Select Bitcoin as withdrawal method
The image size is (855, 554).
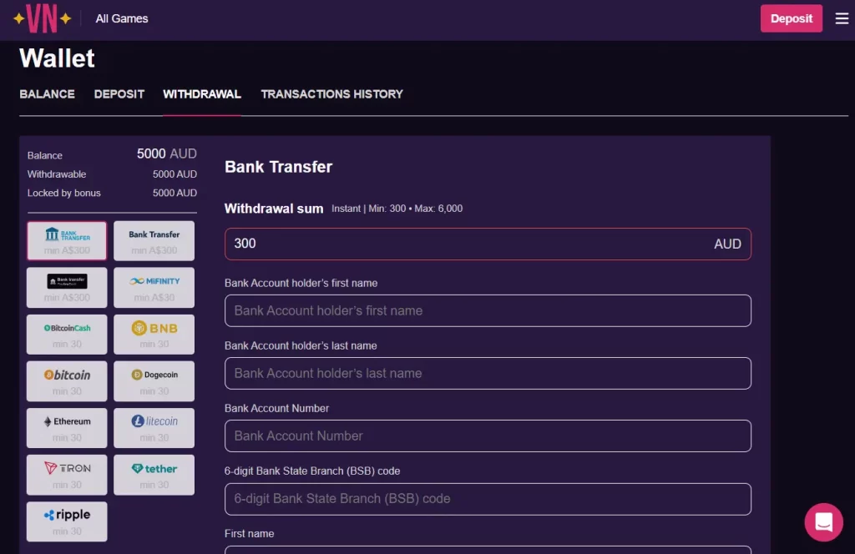coord(67,380)
